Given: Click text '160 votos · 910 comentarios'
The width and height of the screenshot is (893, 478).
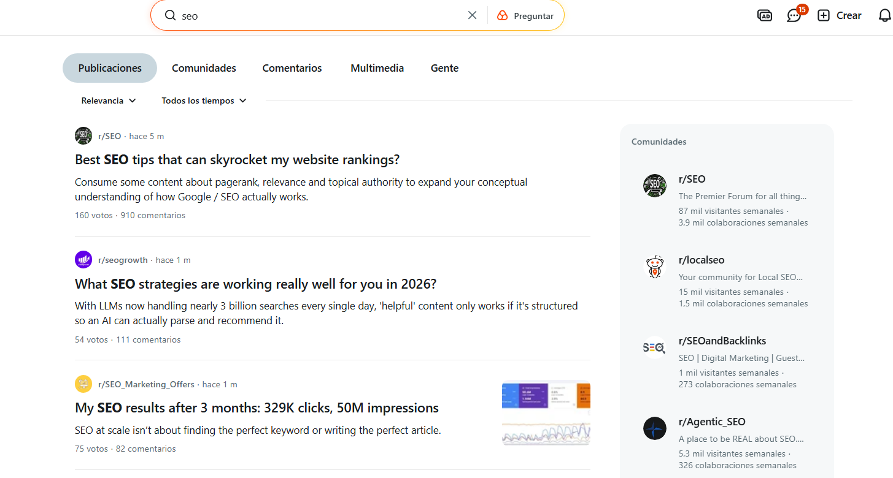Looking at the screenshot, I should click(x=130, y=215).
